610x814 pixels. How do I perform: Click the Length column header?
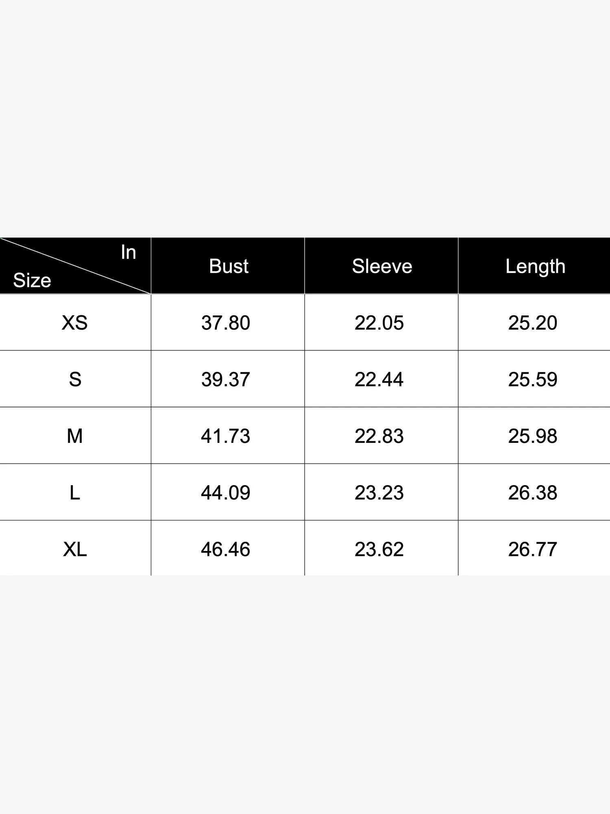[x=535, y=267]
